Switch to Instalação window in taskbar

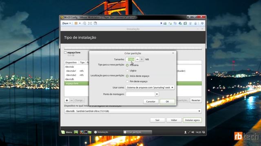(108, 132)
